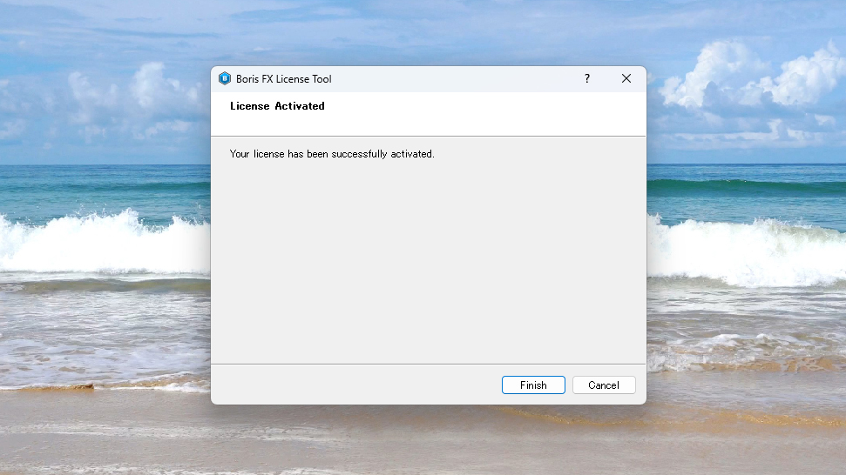Click the Finish button
Screen dimensions: 846x475
coord(533,385)
